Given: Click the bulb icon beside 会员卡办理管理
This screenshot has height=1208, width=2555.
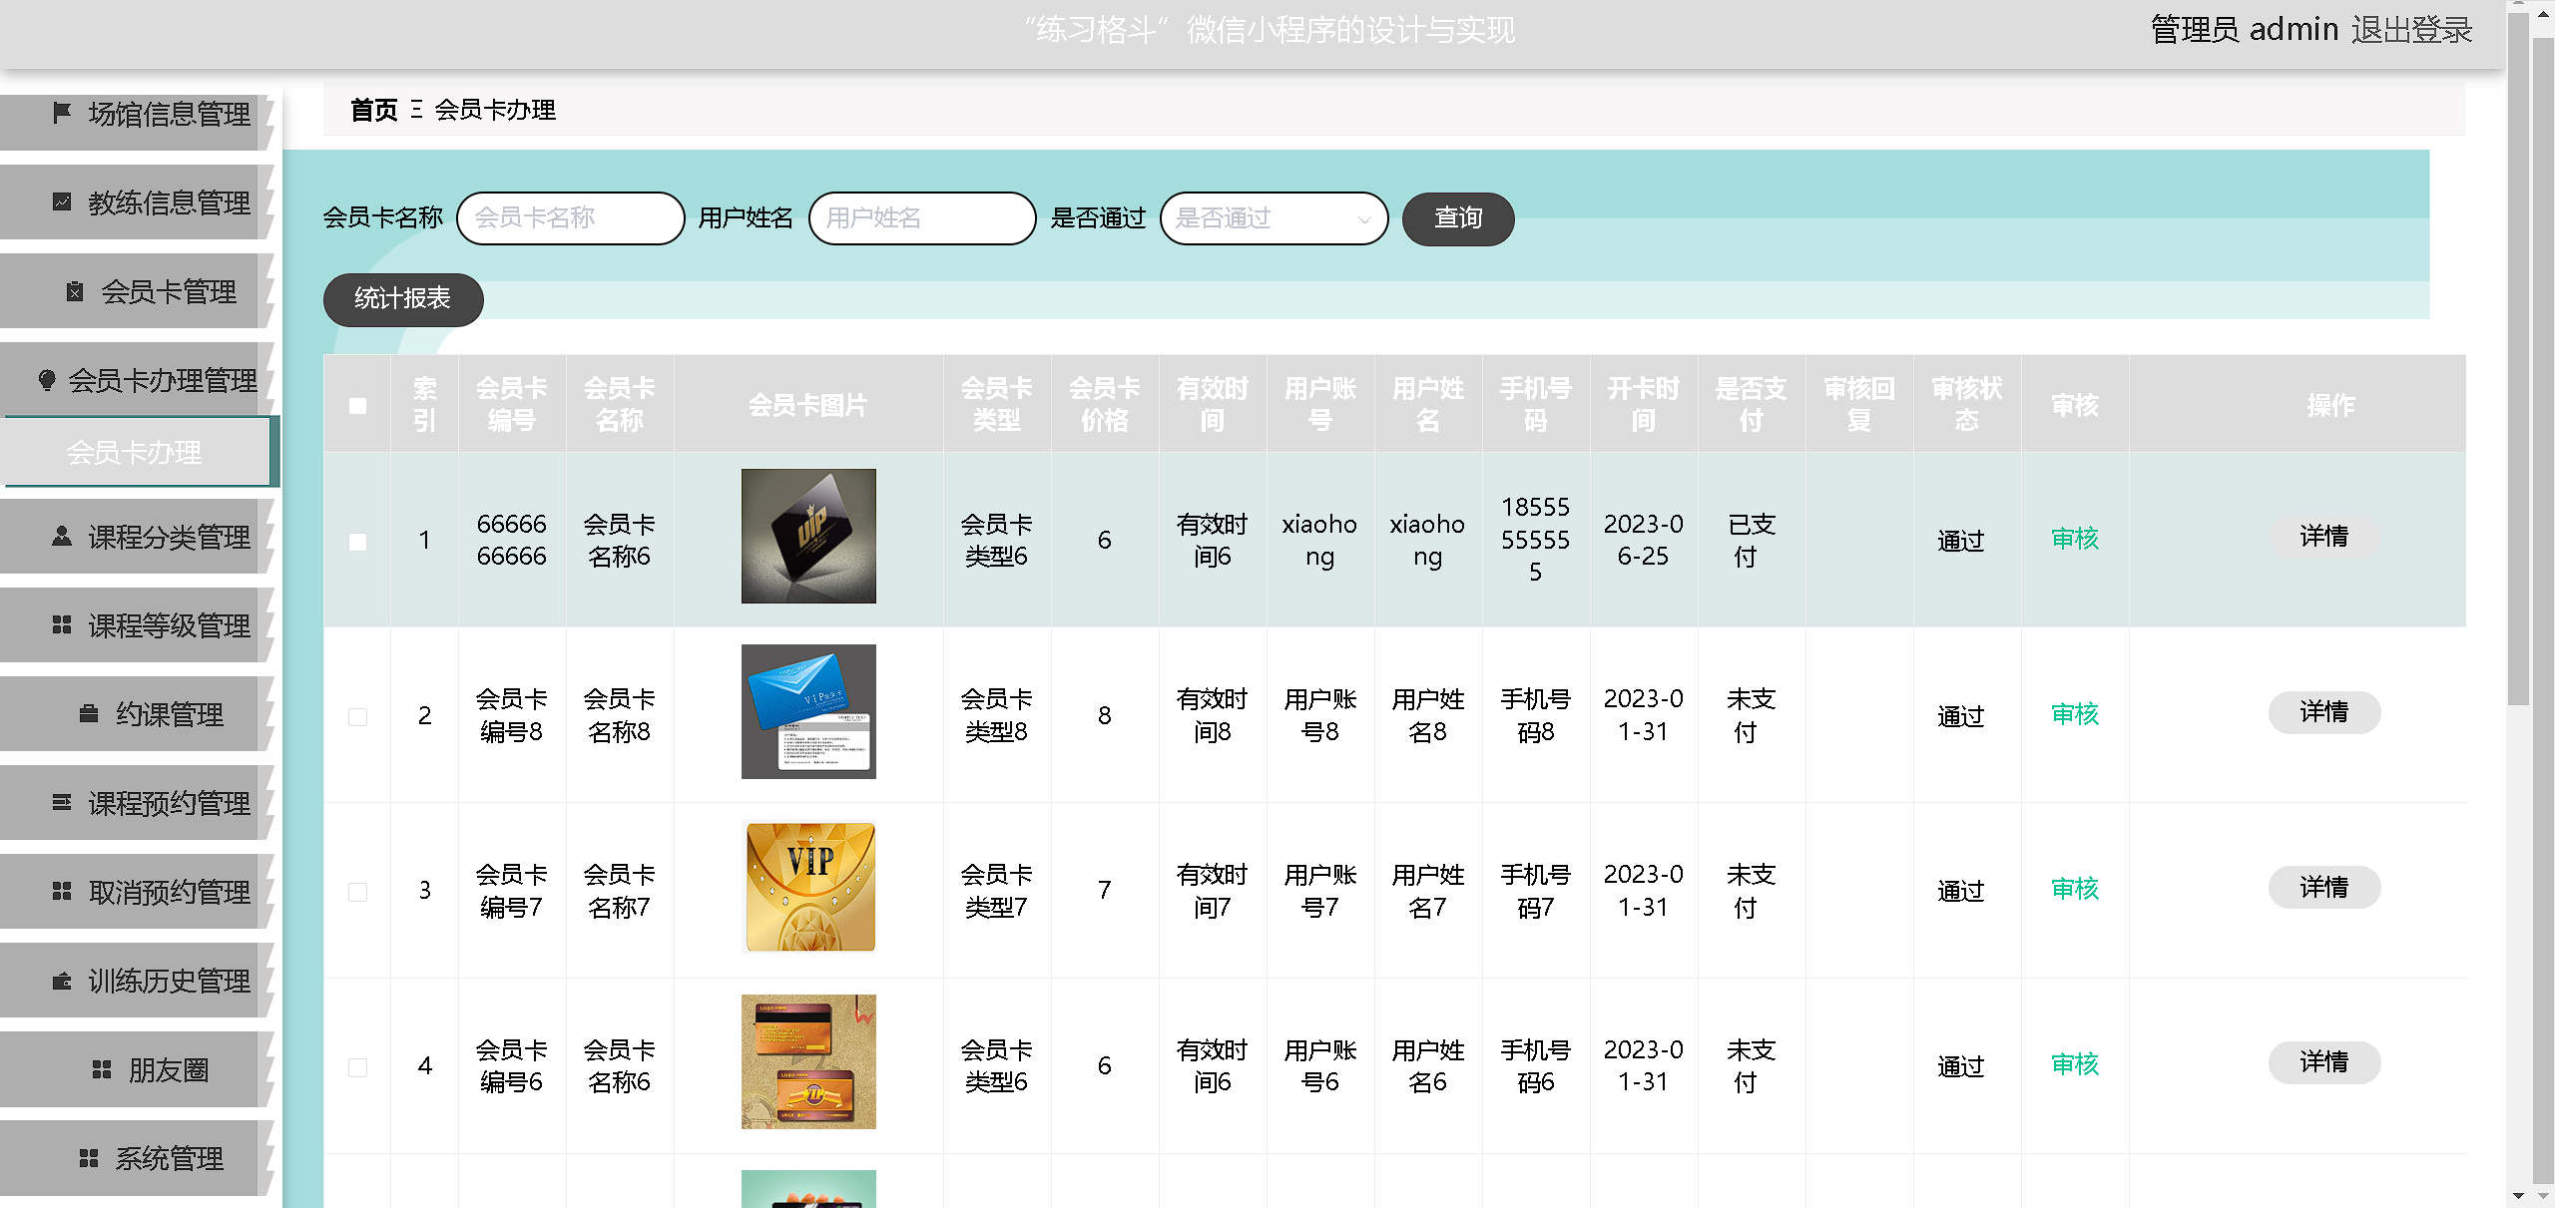Looking at the screenshot, I should pos(47,379).
